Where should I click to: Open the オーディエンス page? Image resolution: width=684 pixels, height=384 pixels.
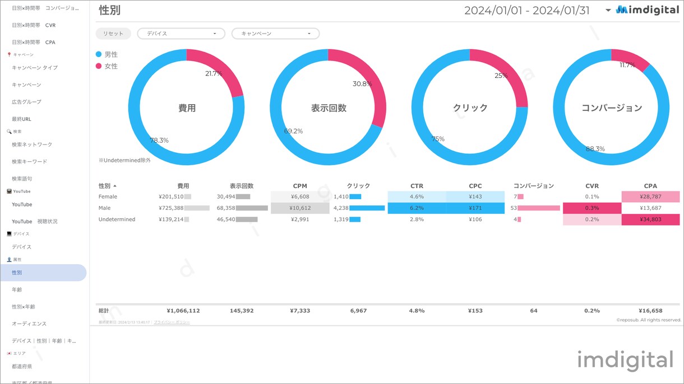pyautogui.click(x=29, y=324)
